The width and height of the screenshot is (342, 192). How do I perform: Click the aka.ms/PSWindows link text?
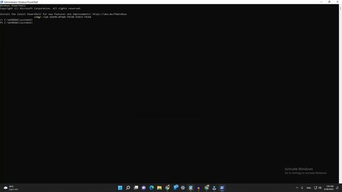tap(110, 14)
